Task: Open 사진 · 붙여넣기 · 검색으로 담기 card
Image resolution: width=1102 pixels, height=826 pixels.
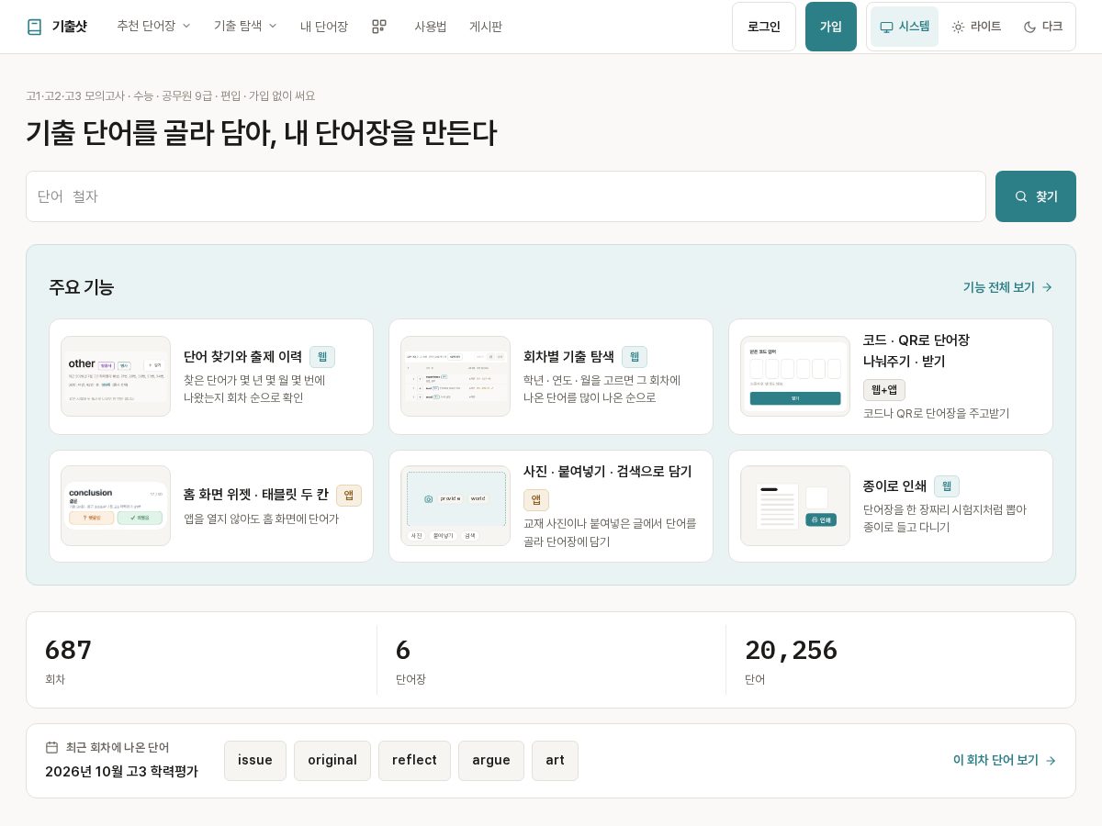Action: pyautogui.click(x=551, y=506)
